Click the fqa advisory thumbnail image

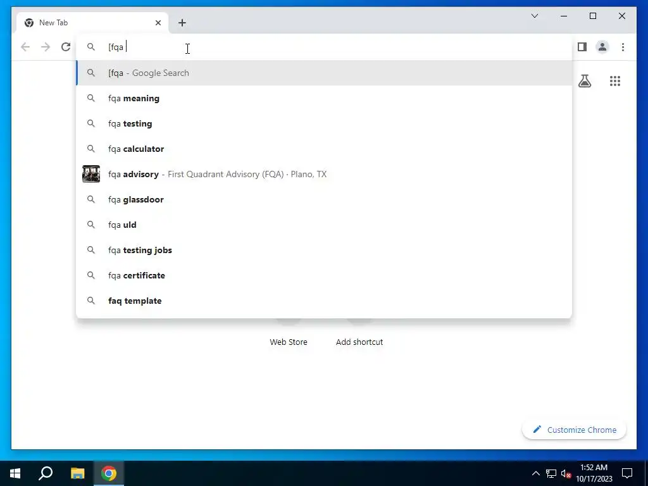pyautogui.click(x=91, y=174)
